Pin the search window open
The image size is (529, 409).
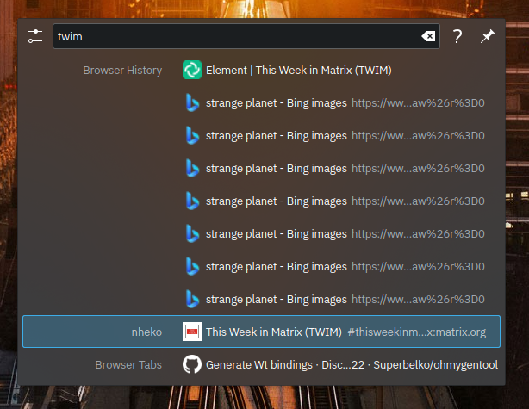(x=488, y=36)
